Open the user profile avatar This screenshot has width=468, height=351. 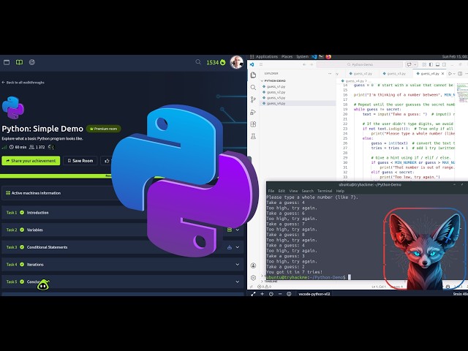click(237, 62)
